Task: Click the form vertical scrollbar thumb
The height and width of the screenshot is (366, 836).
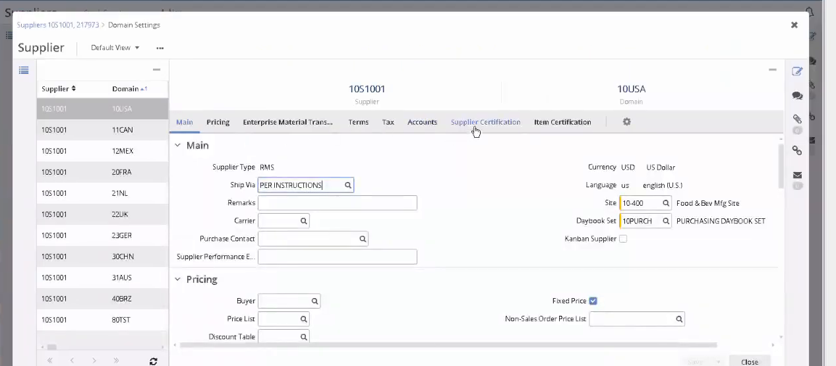Action: tap(781, 165)
